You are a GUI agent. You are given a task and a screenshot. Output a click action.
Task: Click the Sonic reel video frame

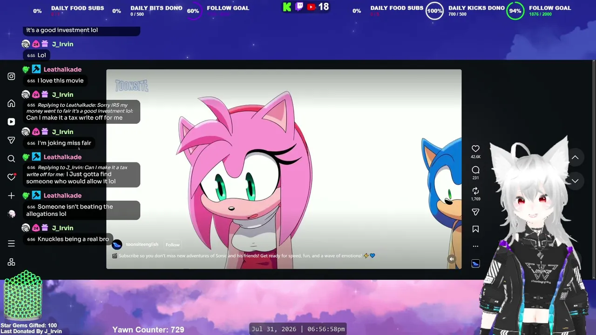click(x=284, y=169)
